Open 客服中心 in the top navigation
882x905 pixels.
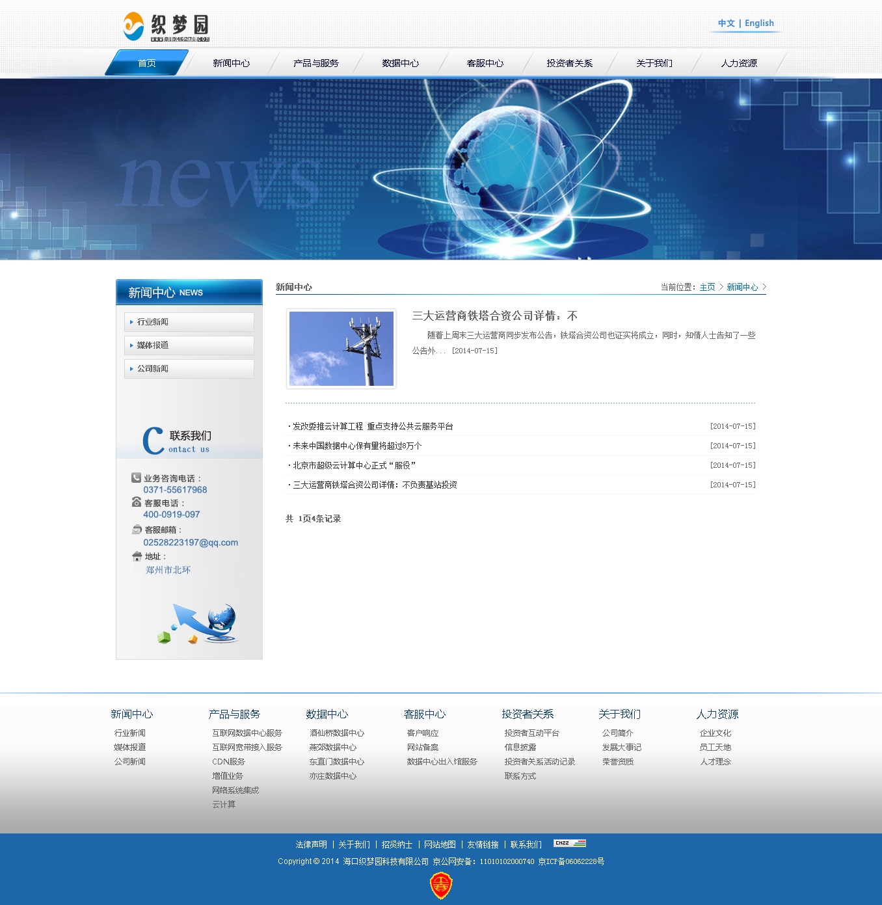coord(485,63)
